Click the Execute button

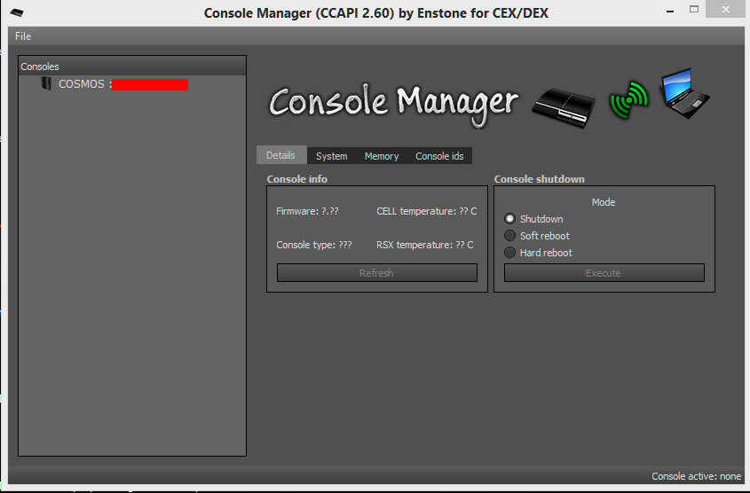[604, 273]
